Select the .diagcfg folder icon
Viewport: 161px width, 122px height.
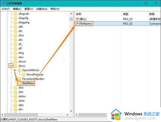click(x=15, y=18)
